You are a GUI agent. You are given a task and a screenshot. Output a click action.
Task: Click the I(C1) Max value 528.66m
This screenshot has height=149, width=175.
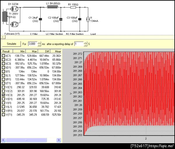pos(32,56)
